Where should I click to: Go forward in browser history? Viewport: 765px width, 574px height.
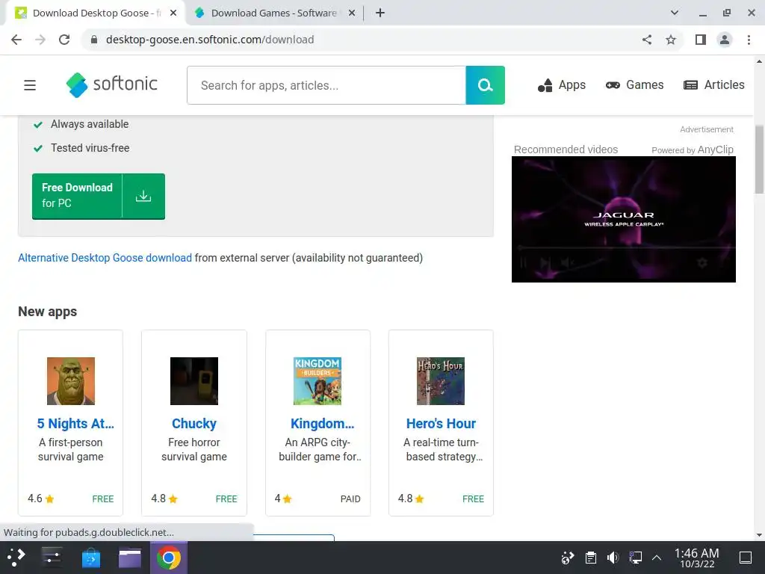(x=40, y=40)
